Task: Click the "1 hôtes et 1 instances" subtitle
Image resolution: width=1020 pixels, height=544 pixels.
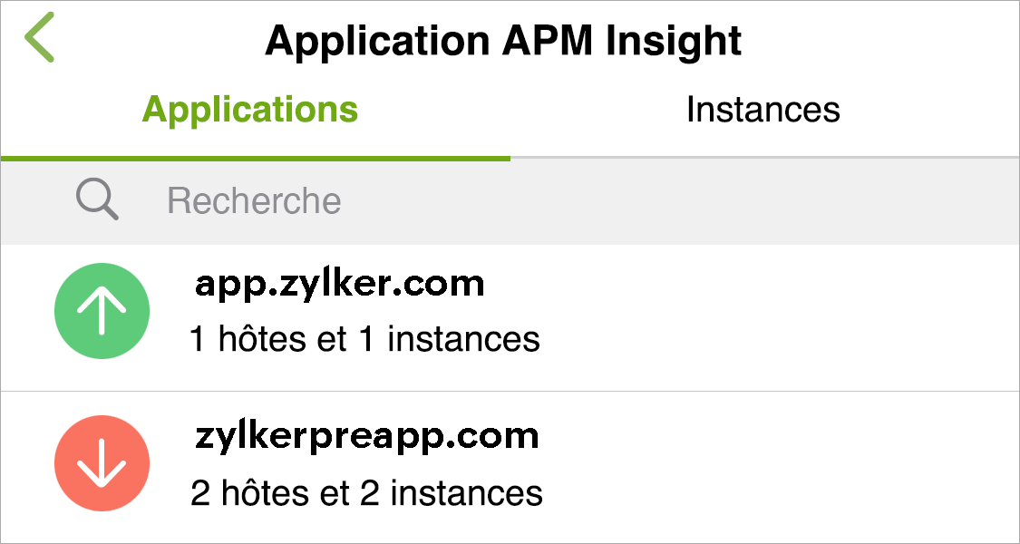Action: (364, 340)
